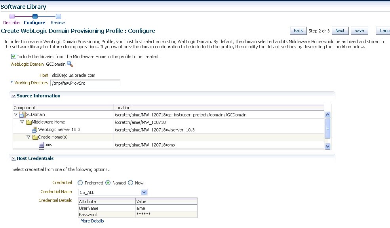Go to the Describe step label
390x228 pixels.
coord(11,23)
